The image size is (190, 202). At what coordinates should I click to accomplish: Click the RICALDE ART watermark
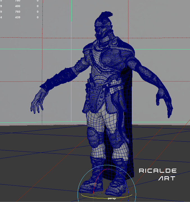tap(158, 174)
